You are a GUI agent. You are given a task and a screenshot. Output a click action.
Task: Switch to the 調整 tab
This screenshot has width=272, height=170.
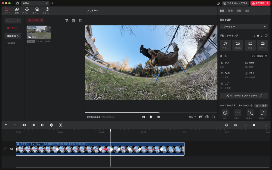pyautogui.click(x=239, y=11)
